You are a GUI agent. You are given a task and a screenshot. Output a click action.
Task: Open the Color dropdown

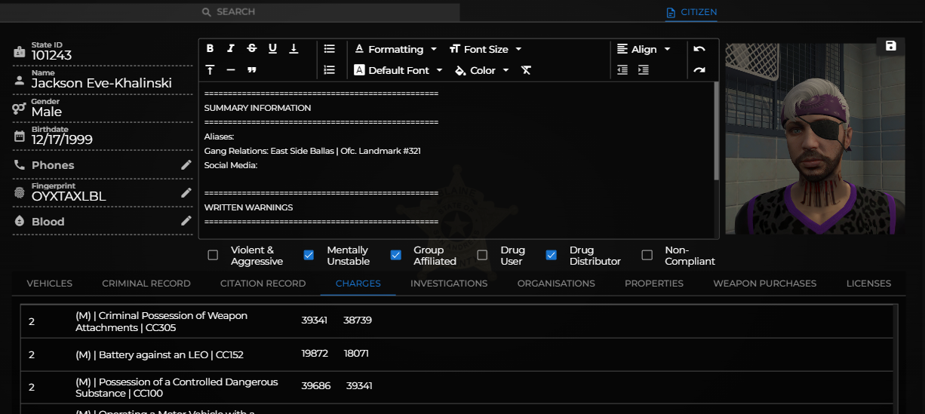(482, 70)
